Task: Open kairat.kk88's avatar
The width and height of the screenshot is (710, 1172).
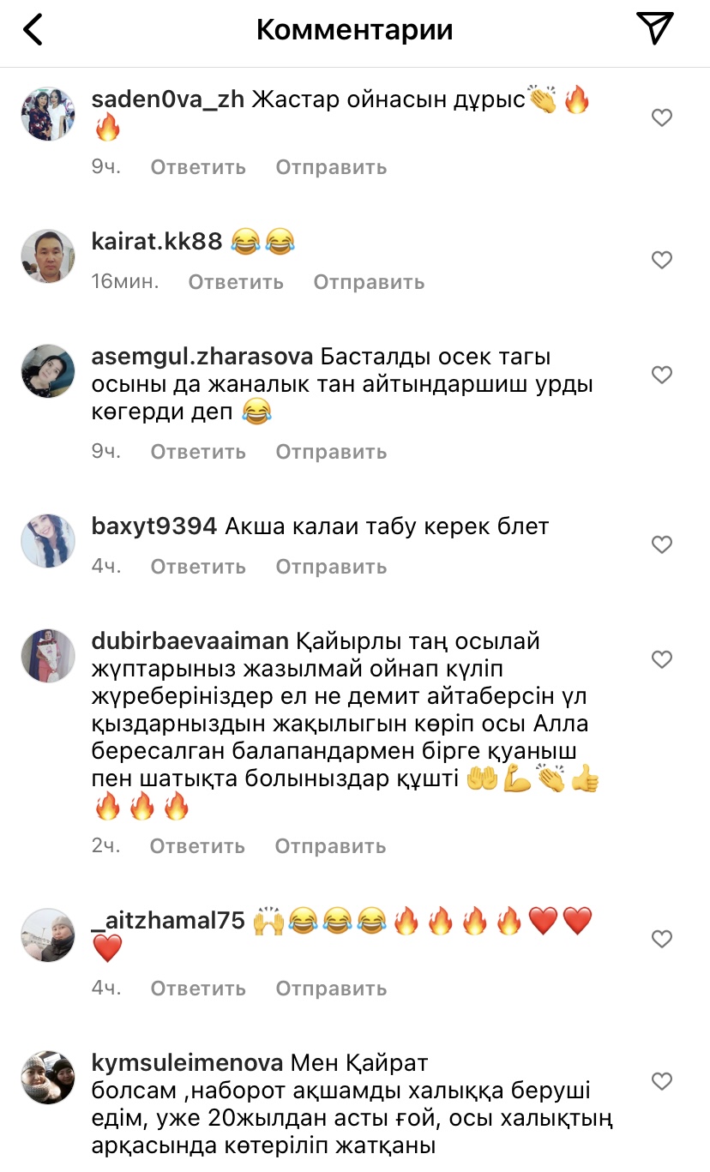Action: pos(48,255)
